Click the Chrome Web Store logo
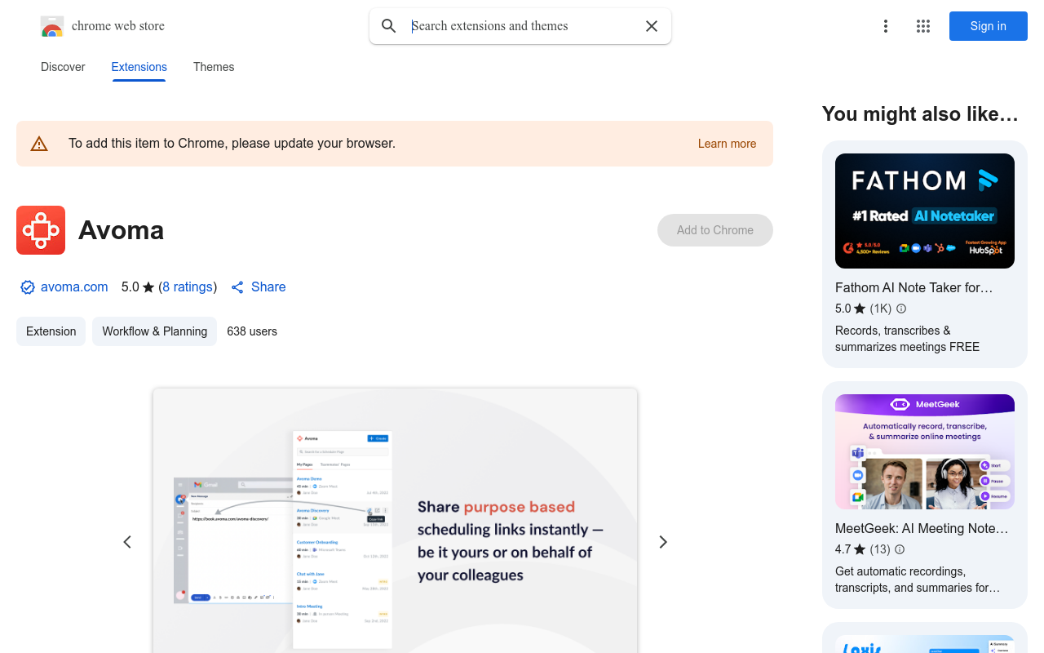 coord(52,26)
